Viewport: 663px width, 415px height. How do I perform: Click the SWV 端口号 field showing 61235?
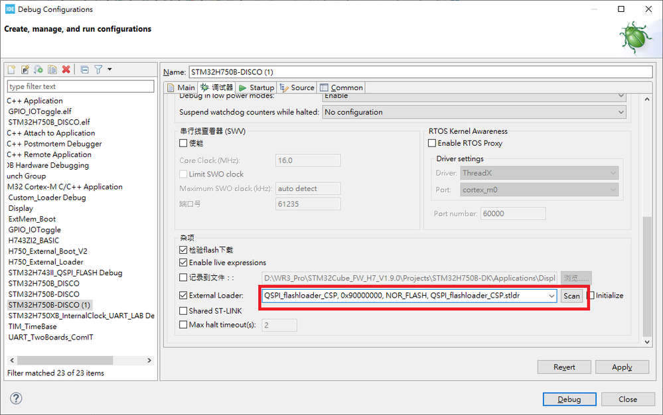308,204
